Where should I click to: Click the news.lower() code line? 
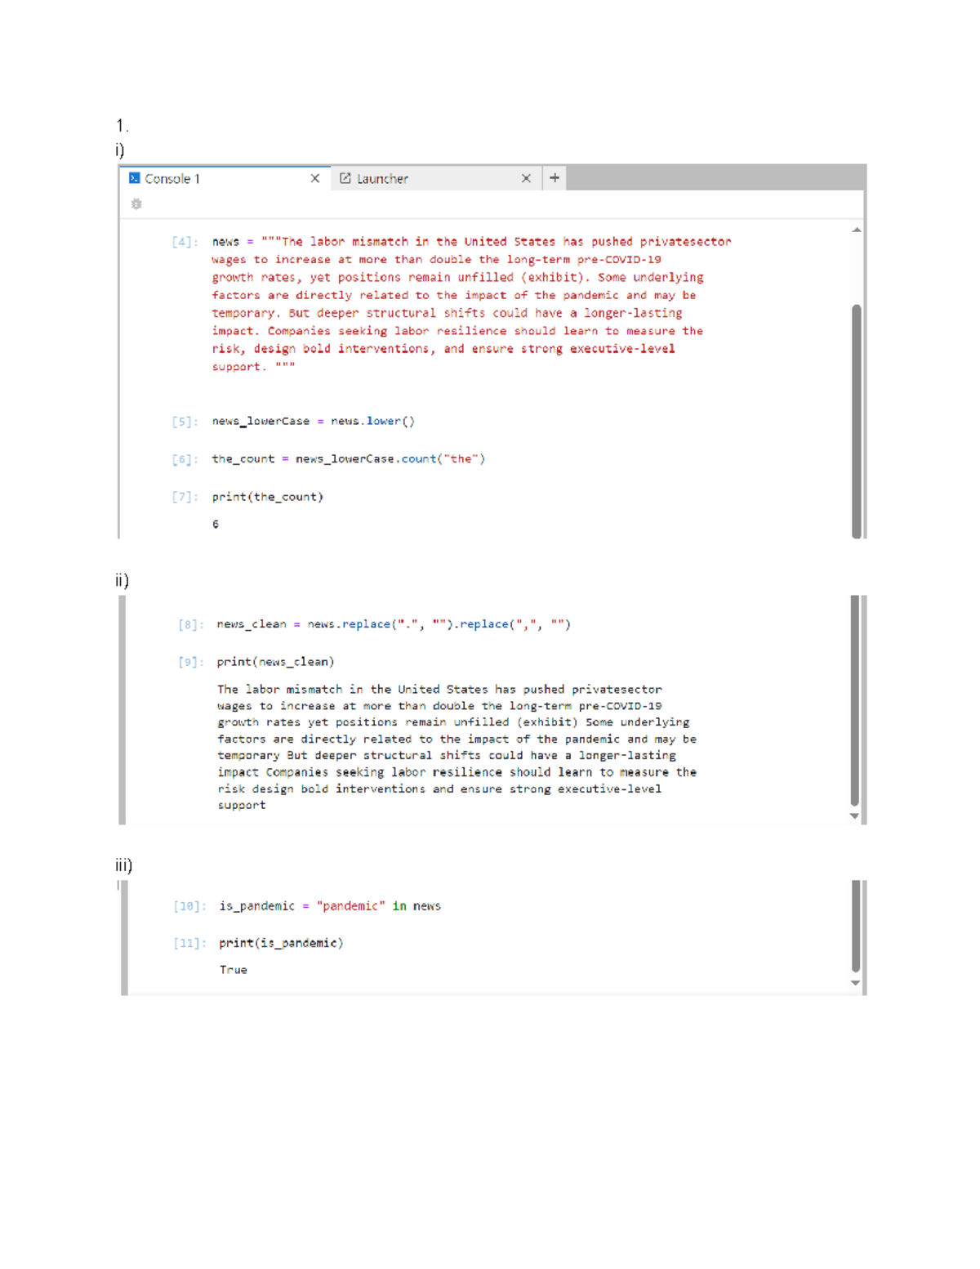tap(313, 422)
